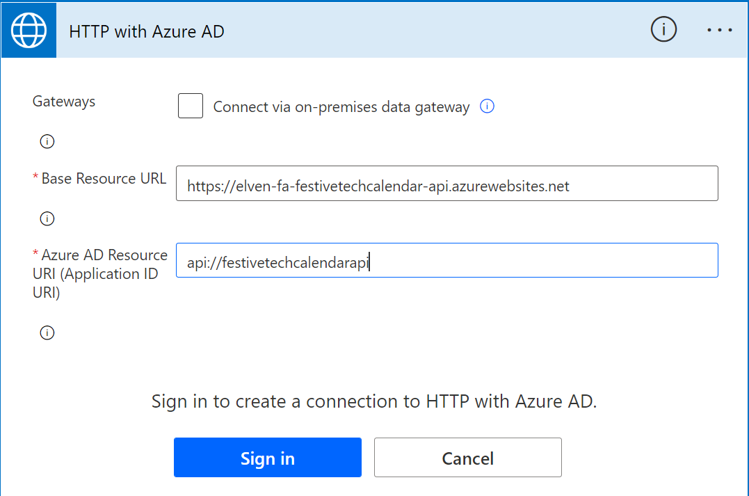The image size is (749, 496).
Task: Focus the Azure AD Resource URI field
Action: 446,260
